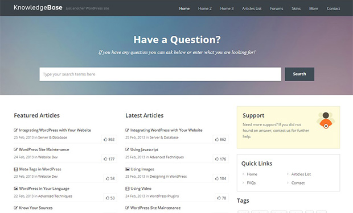Click edit icon beside featured WordPress Site Maintenance
The image size is (353, 213).
tap(16, 149)
